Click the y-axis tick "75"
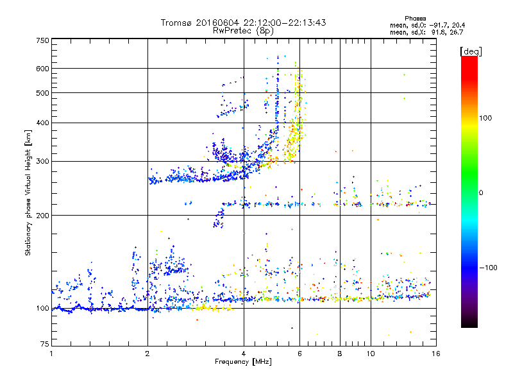The width and height of the screenshot is (513, 385). coord(45,344)
